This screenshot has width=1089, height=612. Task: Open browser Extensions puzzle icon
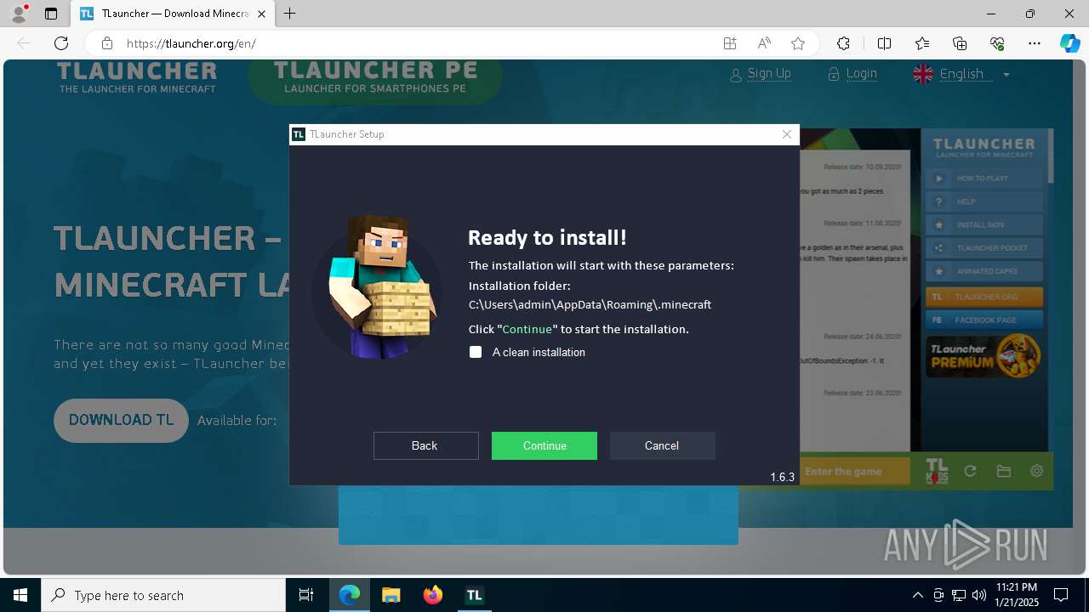pyautogui.click(x=843, y=43)
